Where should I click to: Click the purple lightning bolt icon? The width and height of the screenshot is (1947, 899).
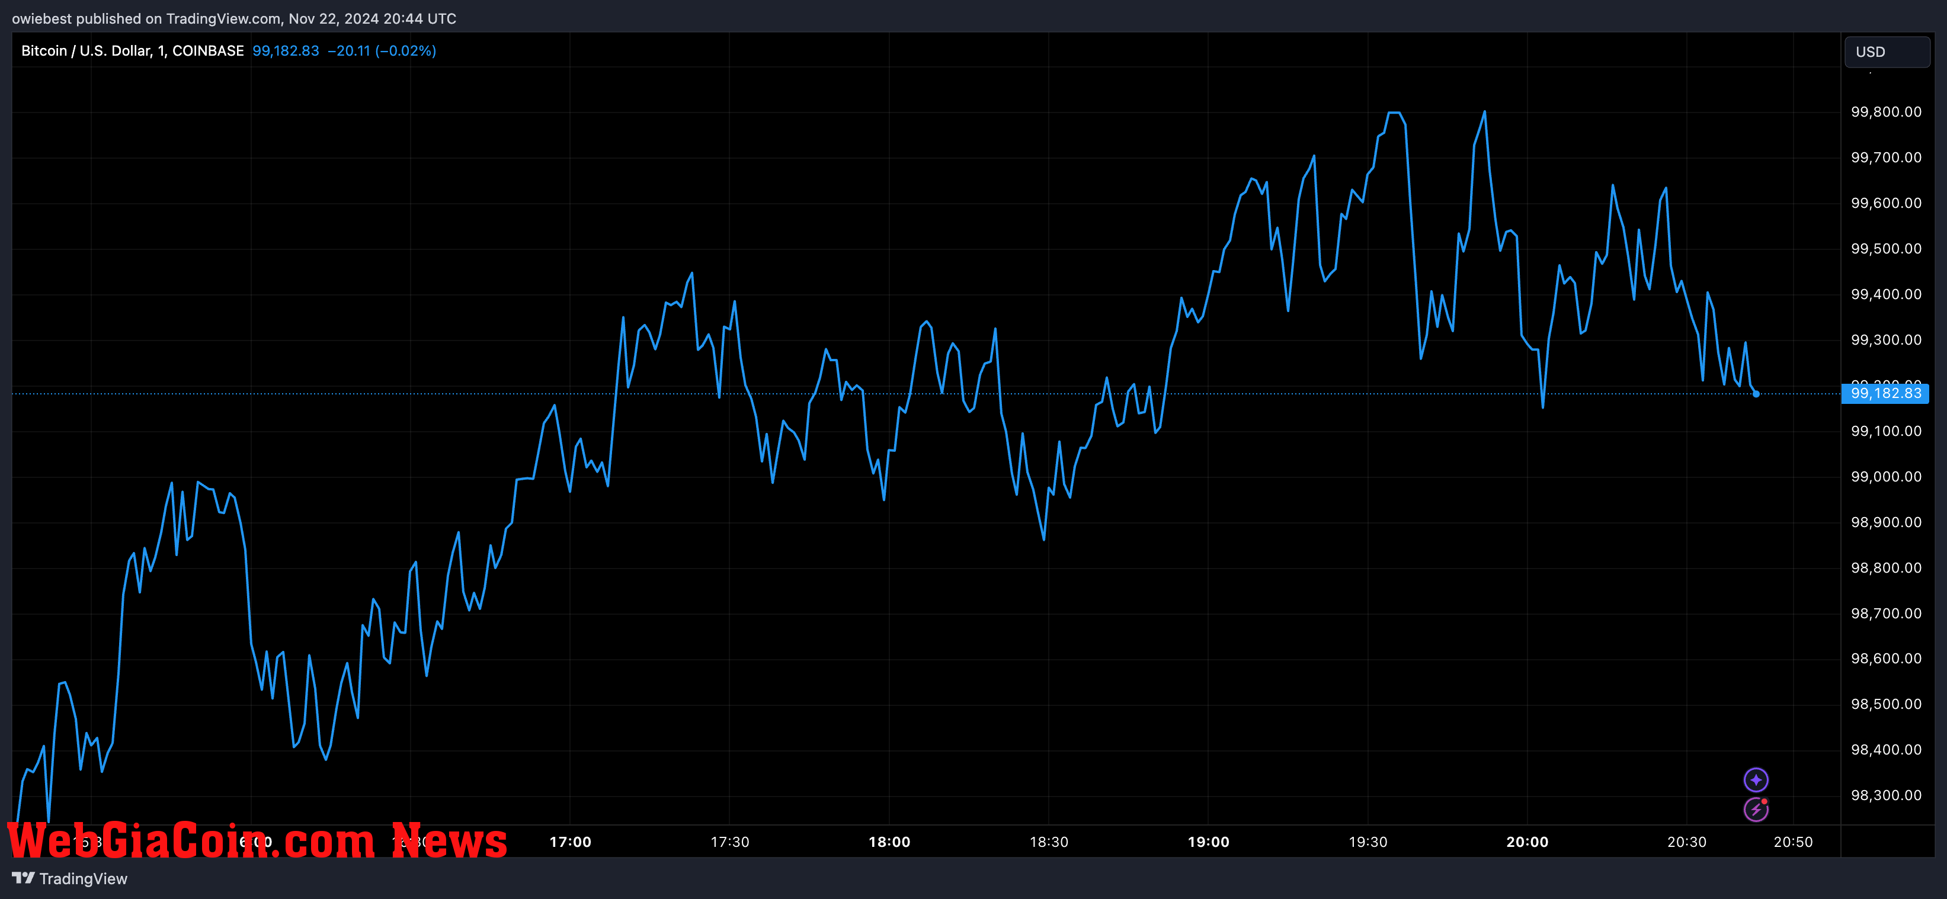tap(1755, 809)
